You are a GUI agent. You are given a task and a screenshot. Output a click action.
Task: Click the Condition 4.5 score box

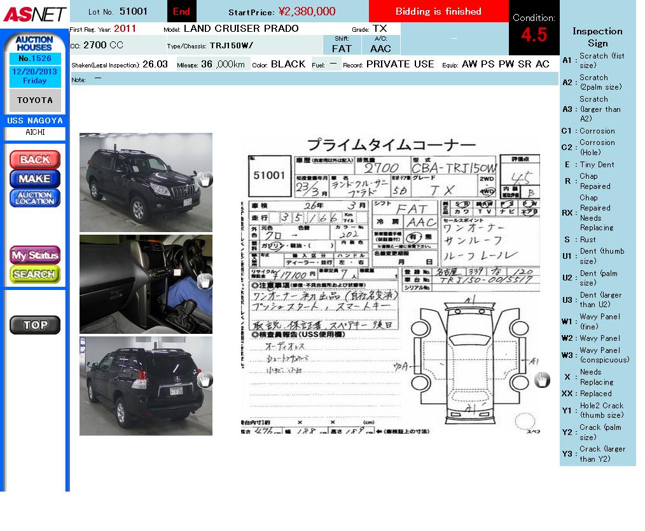pyautogui.click(x=534, y=29)
